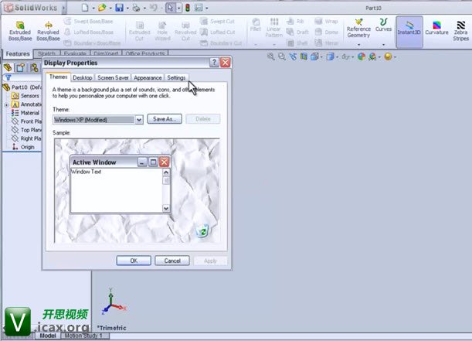Toggle the Instant3D button
This screenshot has height=341, width=472.
coord(409,32)
